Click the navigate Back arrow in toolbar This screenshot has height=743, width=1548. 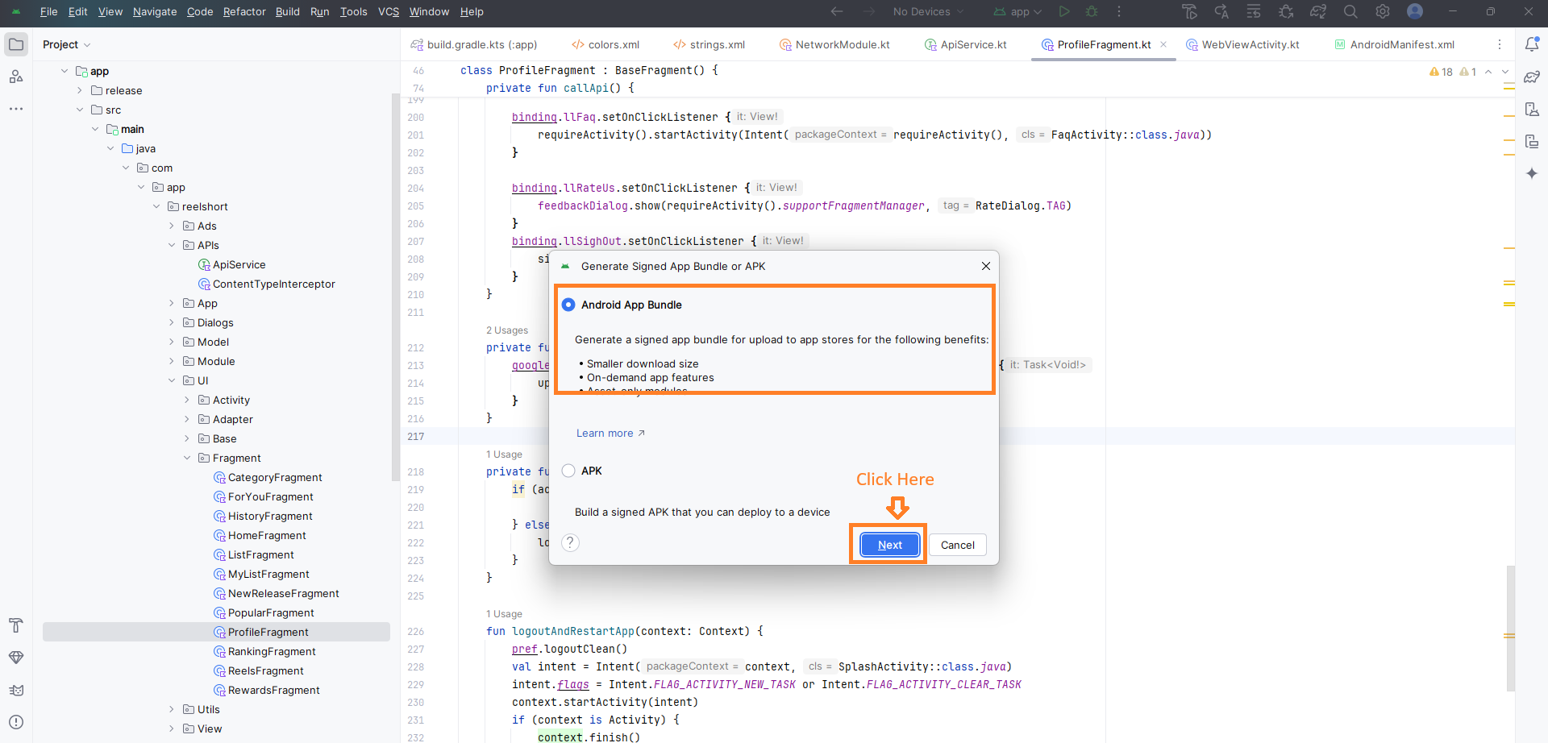(x=837, y=11)
